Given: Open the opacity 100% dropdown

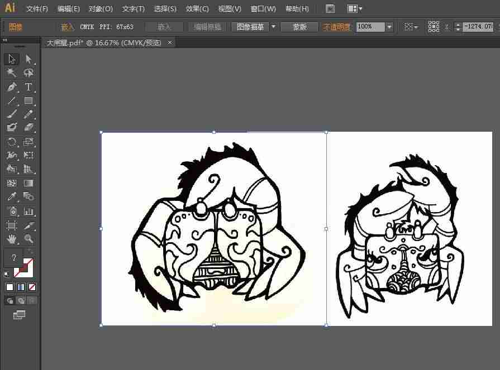Looking at the screenshot, I should pos(389,27).
